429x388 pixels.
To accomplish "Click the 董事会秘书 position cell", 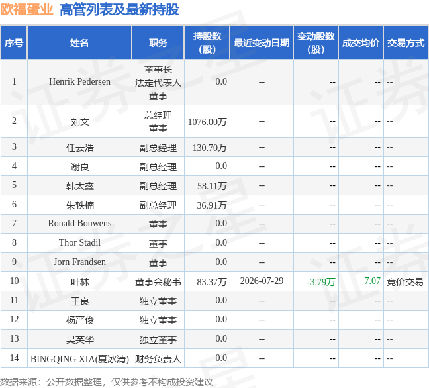I will [x=158, y=282].
